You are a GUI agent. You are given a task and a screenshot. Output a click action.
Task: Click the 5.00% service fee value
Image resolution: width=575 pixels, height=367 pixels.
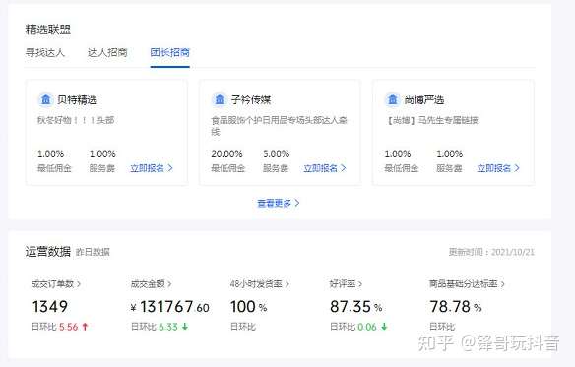(276, 154)
